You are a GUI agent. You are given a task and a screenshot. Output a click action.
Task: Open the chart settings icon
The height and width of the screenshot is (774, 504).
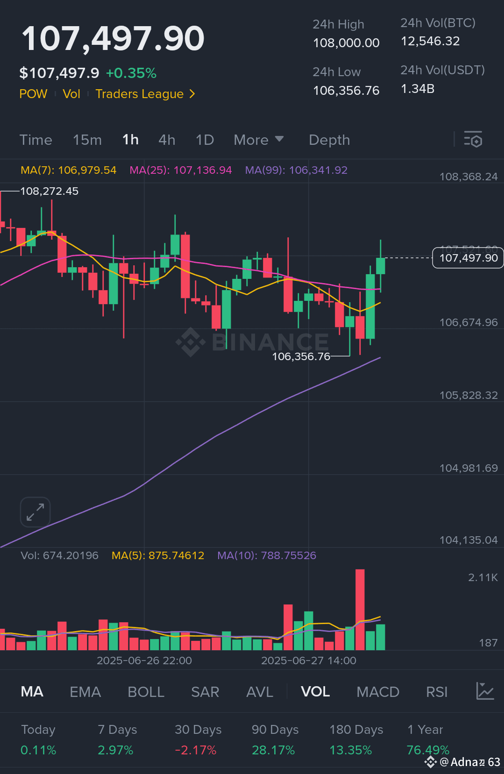coord(473,140)
